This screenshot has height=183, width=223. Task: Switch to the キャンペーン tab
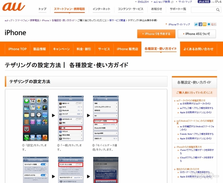point(61,49)
